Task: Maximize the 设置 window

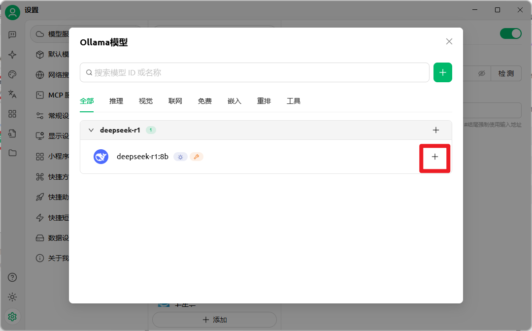Action: (x=498, y=10)
